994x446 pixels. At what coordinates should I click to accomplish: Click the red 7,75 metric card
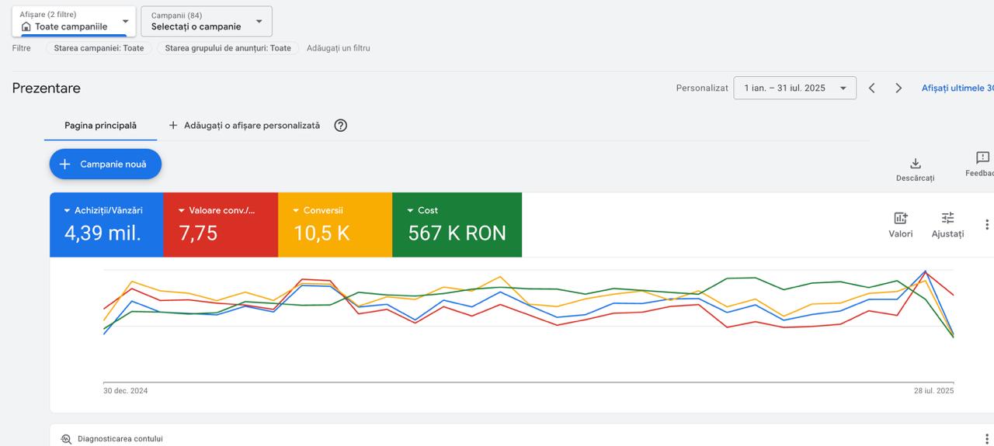click(221, 225)
